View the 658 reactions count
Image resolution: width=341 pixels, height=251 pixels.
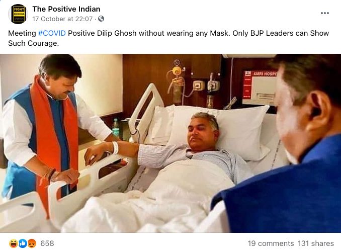(x=47, y=243)
